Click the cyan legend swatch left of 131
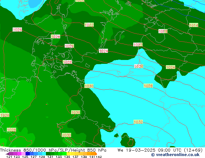 coord(44,154)
